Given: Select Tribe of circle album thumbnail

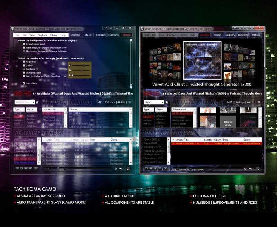Looking at the screenshot, I should (228, 121).
